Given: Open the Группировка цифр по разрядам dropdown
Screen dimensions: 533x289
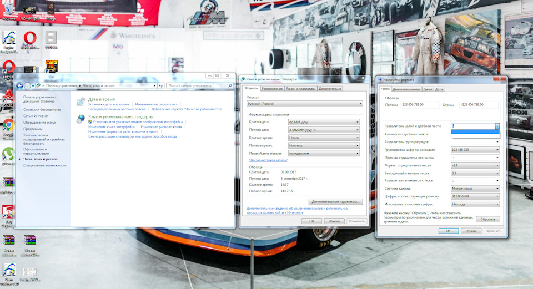Looking at the screenshot, I should 475,150.
